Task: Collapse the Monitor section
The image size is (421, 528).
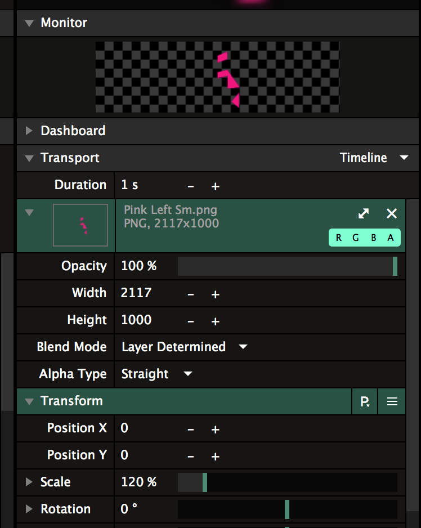Action: (x=29, y=23)
